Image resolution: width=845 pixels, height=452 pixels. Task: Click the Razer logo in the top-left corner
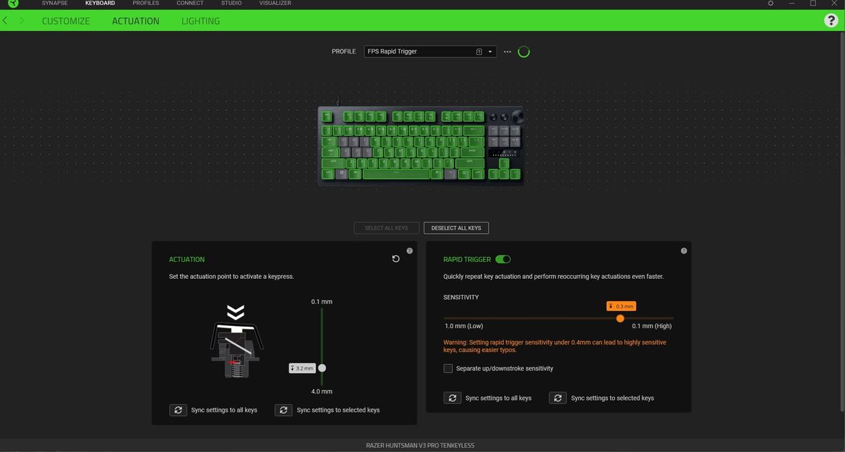coord(13,4)
